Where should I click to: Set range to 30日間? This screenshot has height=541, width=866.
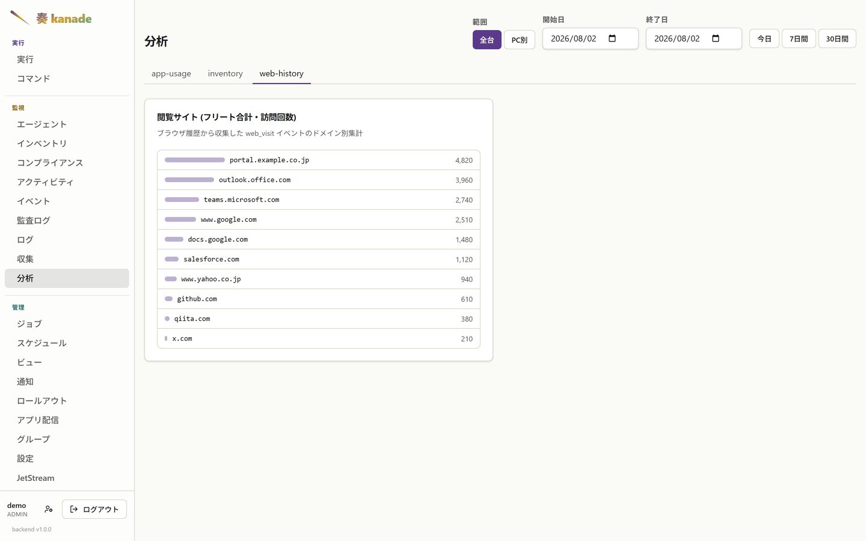pos(837,38)
